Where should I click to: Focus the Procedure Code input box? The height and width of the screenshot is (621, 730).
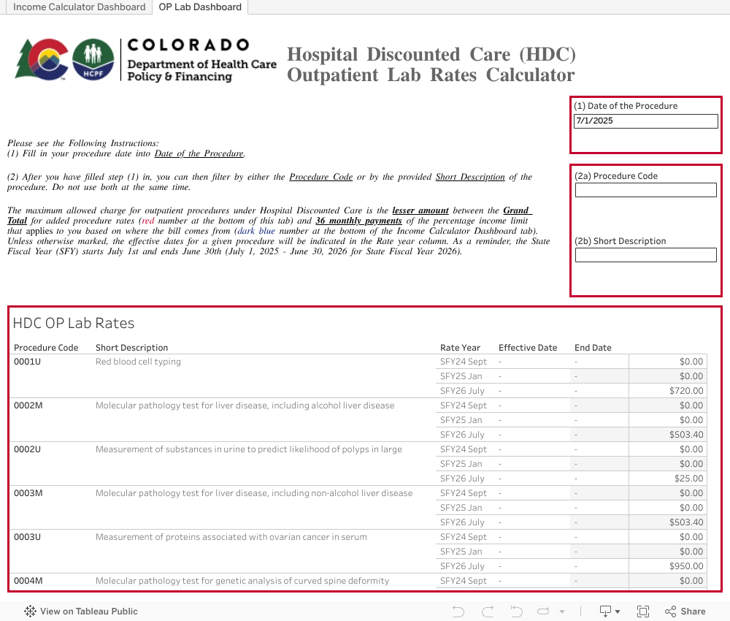click(x=645, y=190)
